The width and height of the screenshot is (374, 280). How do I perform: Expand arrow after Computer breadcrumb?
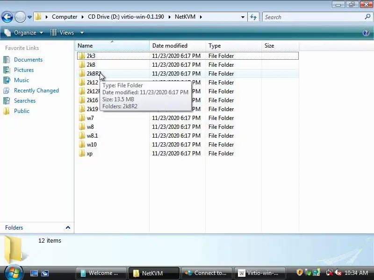pos(83,17)
